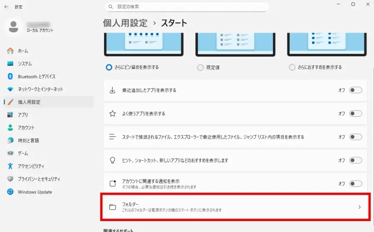The image size is (374, 232).
Task: Click 個人用設定 breadcrumb link in header
Action: [125, 23]
